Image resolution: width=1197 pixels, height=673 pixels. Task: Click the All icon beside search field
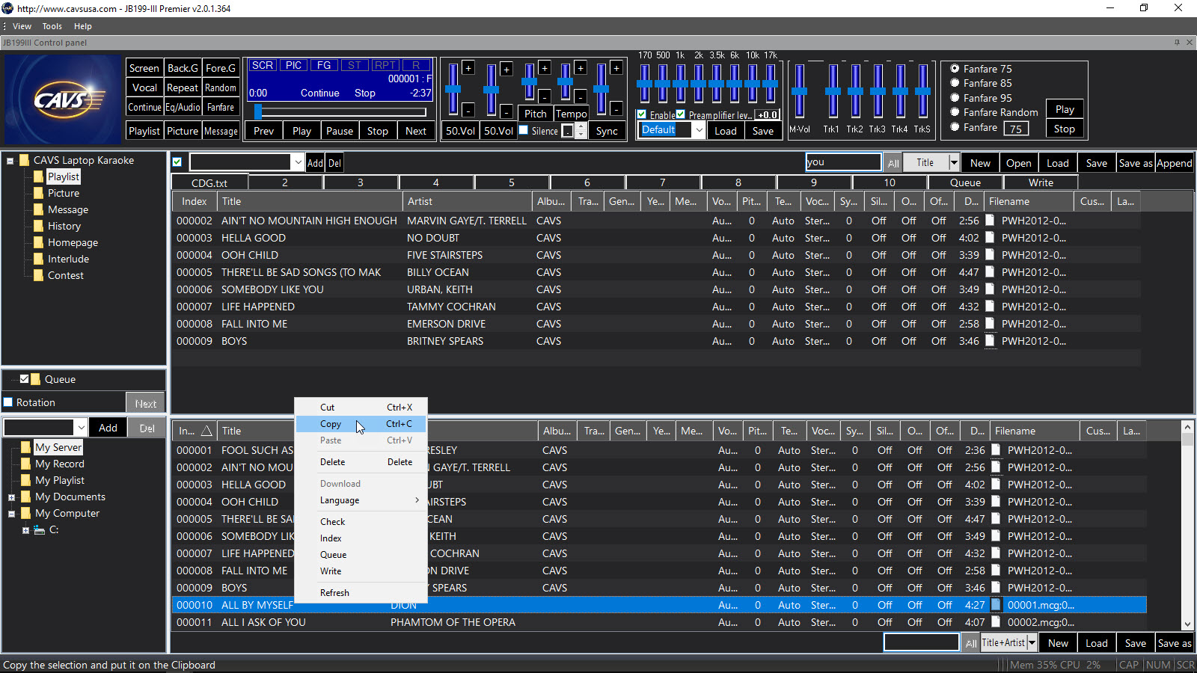point(893,163)
